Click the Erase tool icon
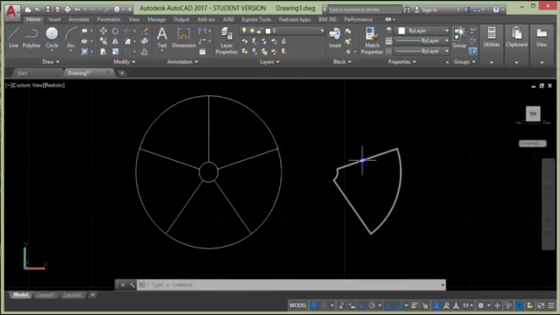The image size is (560, 315). pyautogui.click(x=144, y=31)
